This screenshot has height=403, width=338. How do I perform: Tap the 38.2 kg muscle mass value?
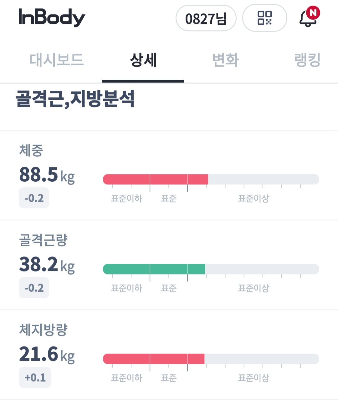pyautogui.click(x=47, y=264)
